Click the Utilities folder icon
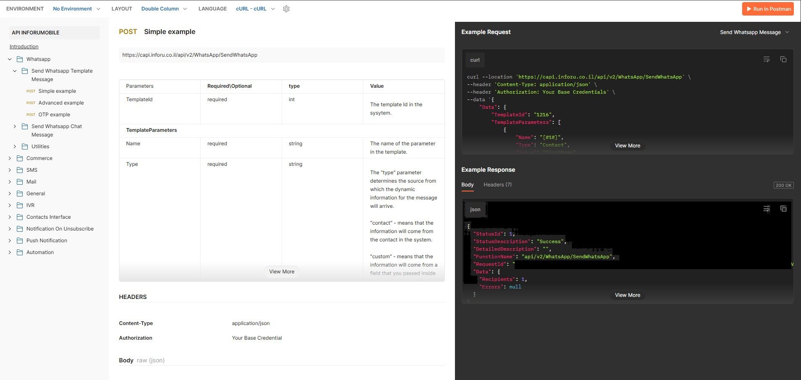Image resolution: width=801 pixels, height=380 pixels. pyautogui.click(x=25, y=147)
